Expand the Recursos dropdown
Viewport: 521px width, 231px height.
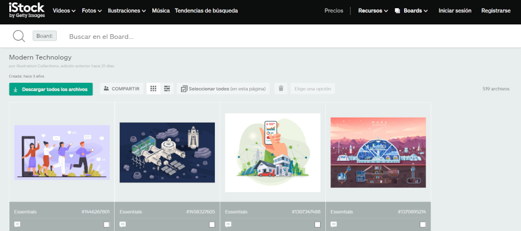click(x=373, y=10)
